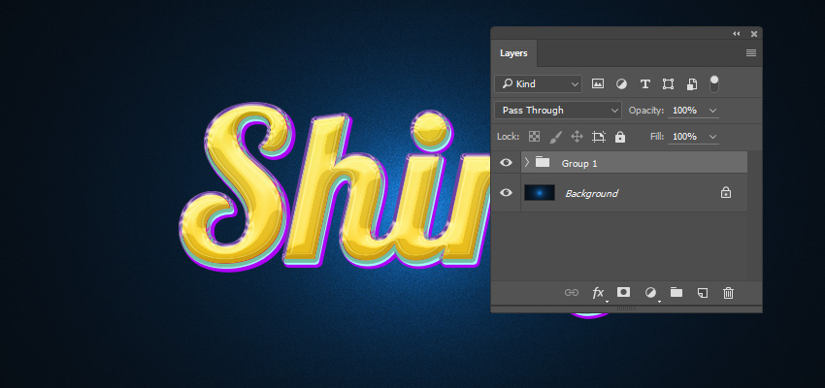Add a layer mask icon

tap(623, 292)
